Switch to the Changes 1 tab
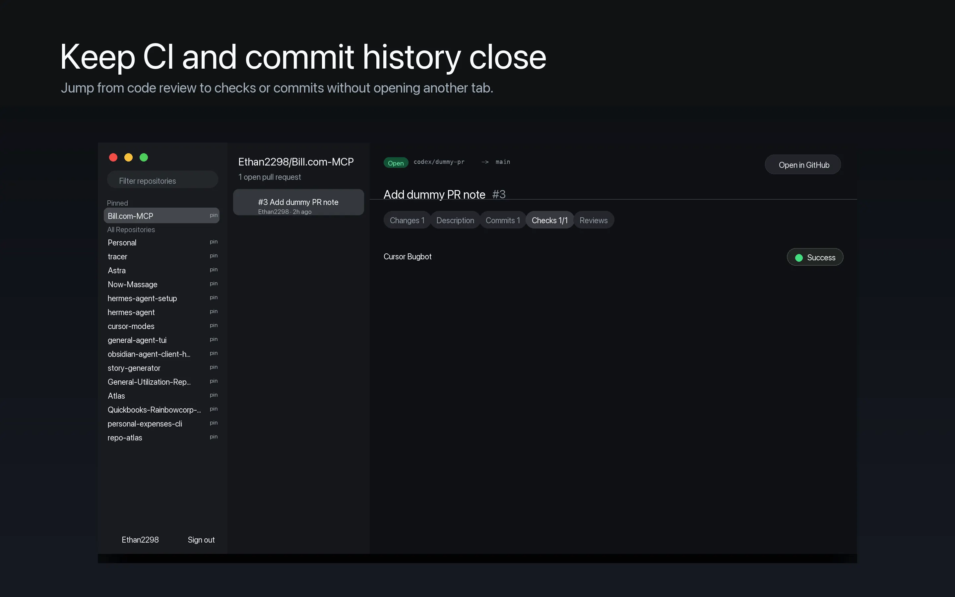955x597 pixels. [x=407, y=220]
